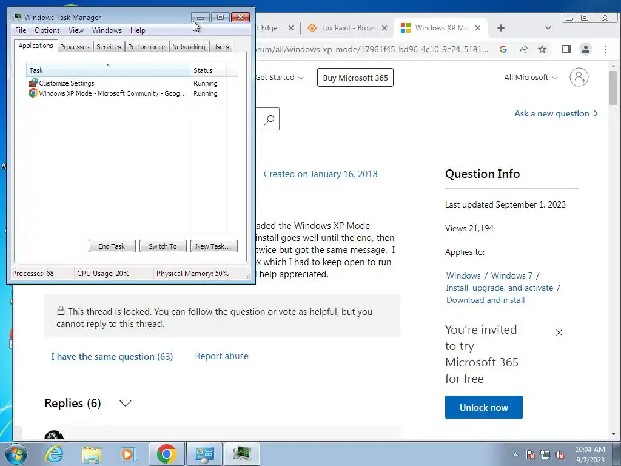
Task: Click the Google icon in address bar
Action: 503,49
